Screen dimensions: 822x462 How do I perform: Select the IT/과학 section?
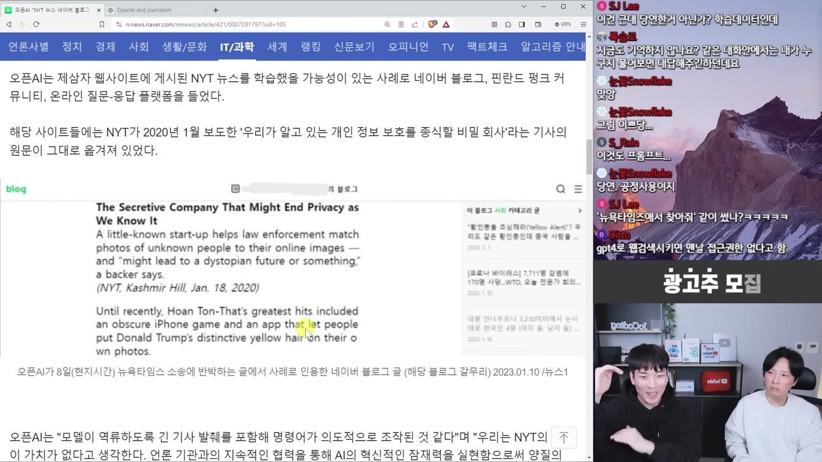(x=237, y=47)
